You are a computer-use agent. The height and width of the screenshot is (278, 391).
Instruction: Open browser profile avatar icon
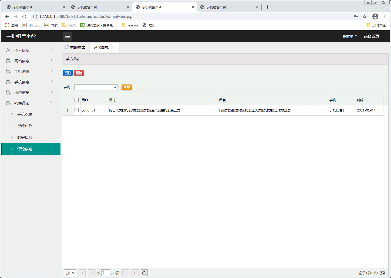(375, 16)
